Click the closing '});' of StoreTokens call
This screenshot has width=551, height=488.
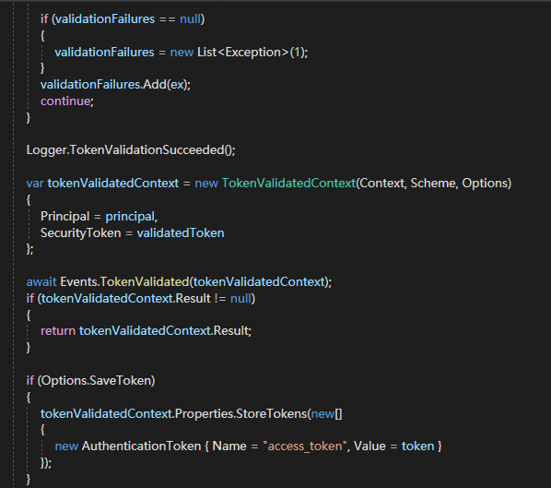pos(46,463)
